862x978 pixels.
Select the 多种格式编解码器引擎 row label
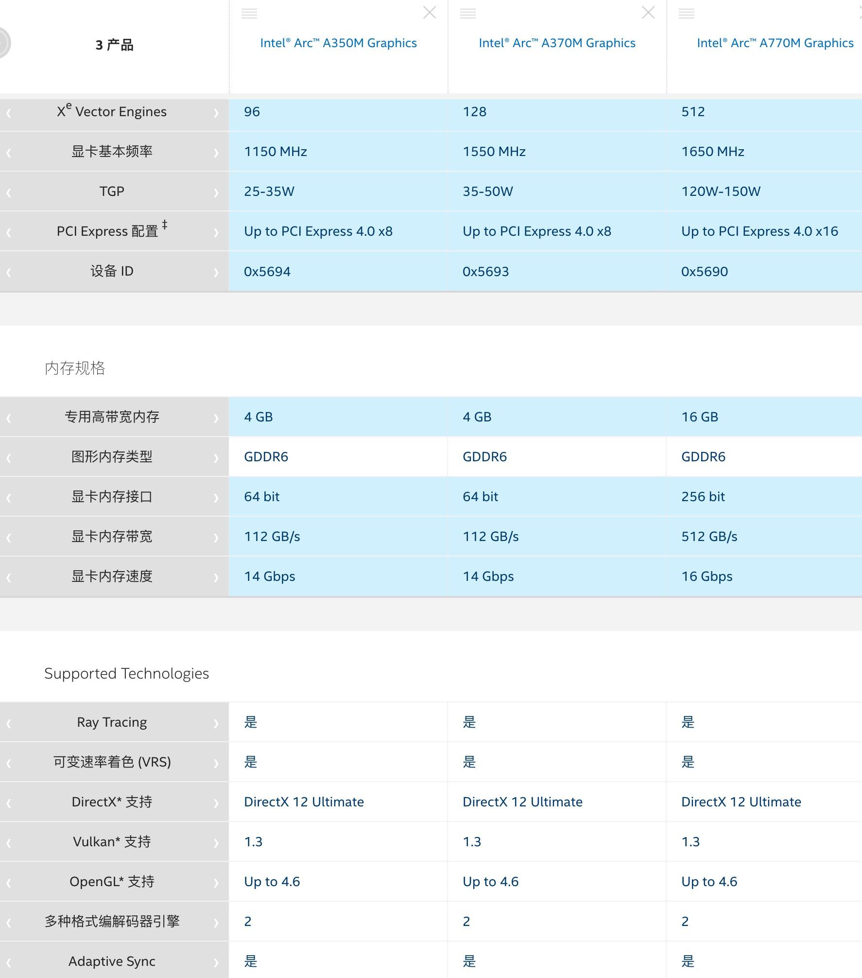click(x=112, y=921)
